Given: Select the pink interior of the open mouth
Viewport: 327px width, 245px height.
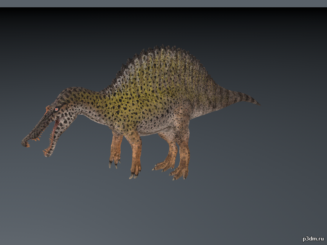Looking at the screenshot, I should point(54,131).
